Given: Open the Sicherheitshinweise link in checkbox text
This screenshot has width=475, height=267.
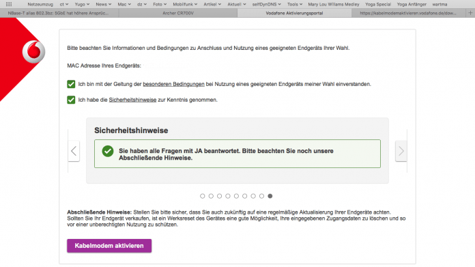Looking at the screenshot, I should coord(132,100).
